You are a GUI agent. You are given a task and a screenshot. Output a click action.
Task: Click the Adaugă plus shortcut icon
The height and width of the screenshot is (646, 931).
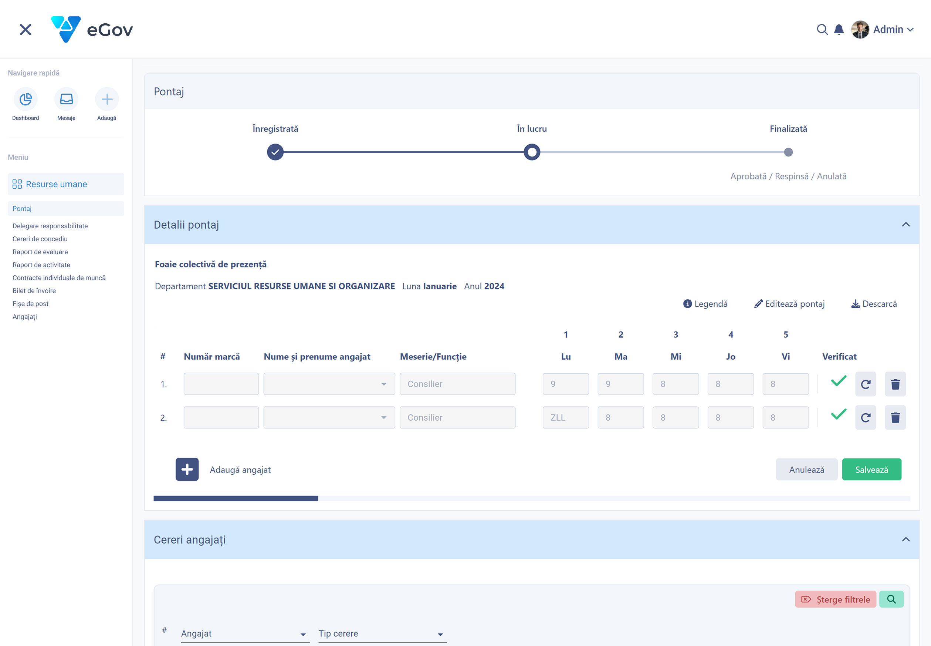[107, 99]
